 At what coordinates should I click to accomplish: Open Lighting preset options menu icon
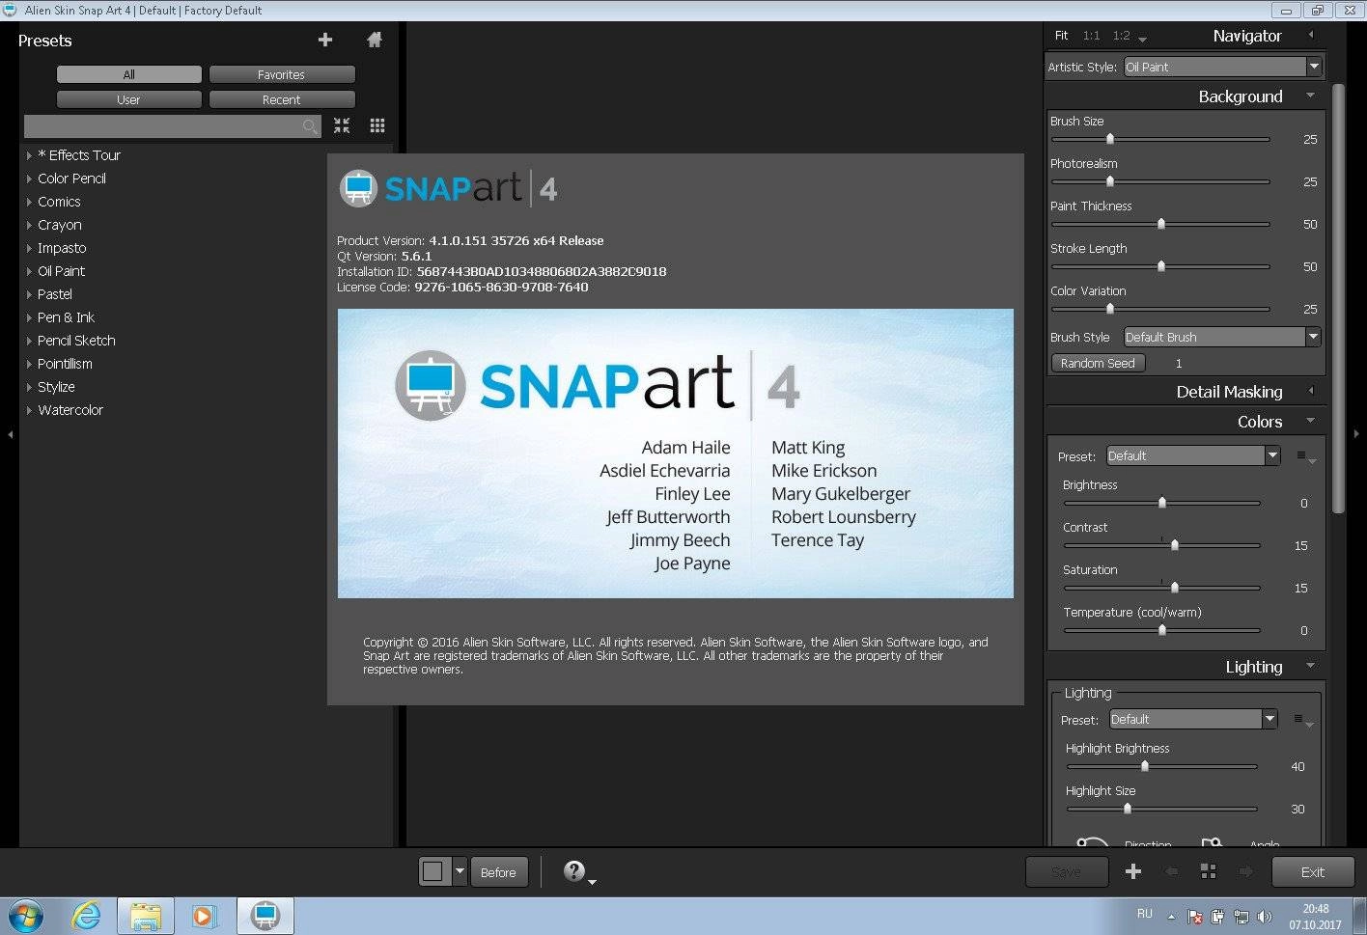pyautogui.click(x=1302, y=721)
